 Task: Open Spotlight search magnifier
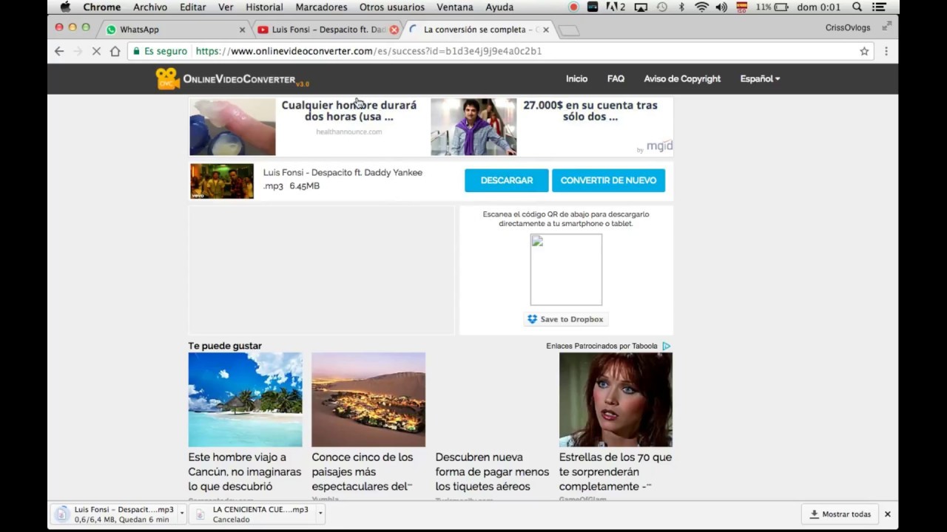(x=857, y=7)
